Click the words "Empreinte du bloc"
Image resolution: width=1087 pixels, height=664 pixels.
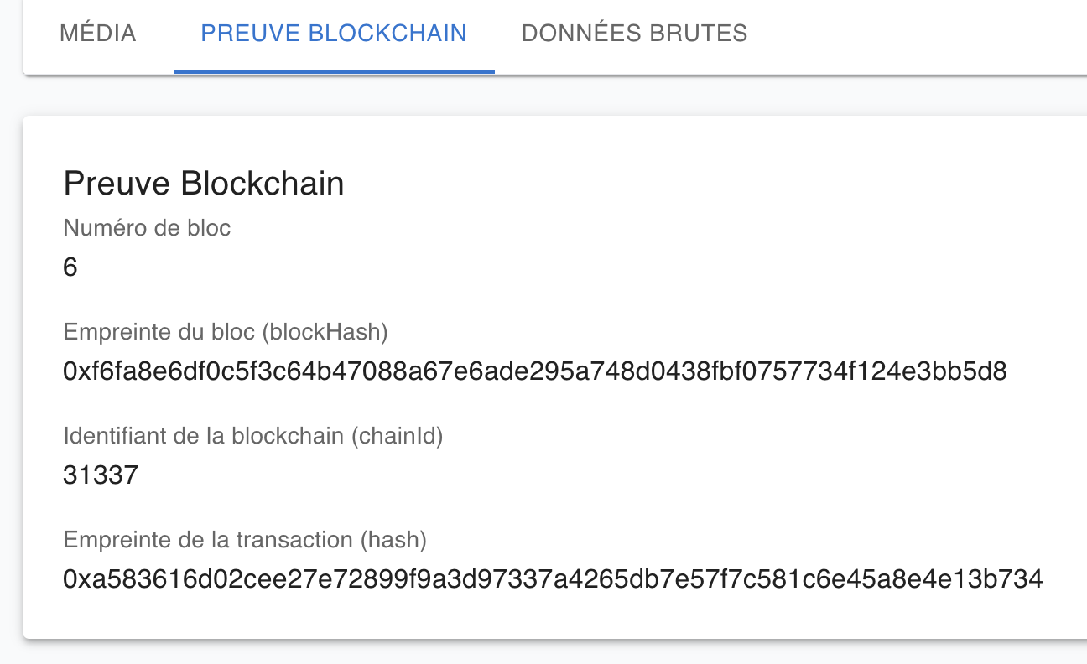pos(159,332)
